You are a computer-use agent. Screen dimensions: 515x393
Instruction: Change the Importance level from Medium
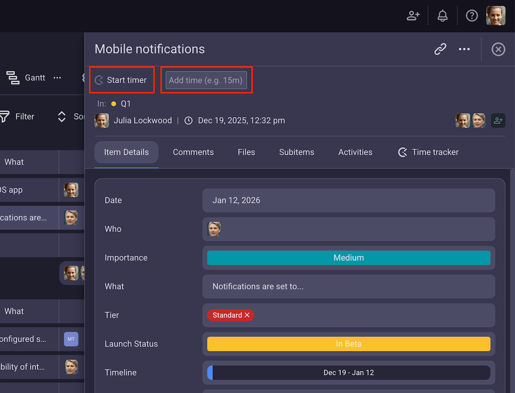coord(348,258)
